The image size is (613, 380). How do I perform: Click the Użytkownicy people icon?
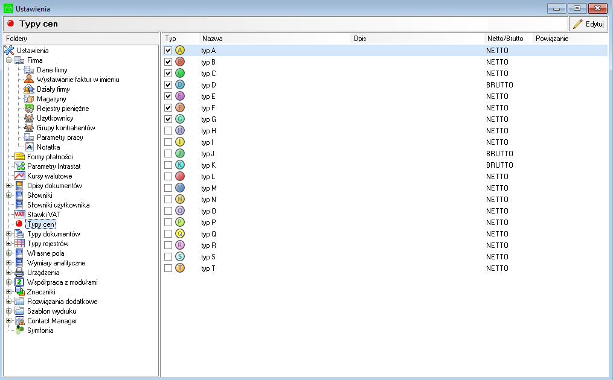click(29, 118)
